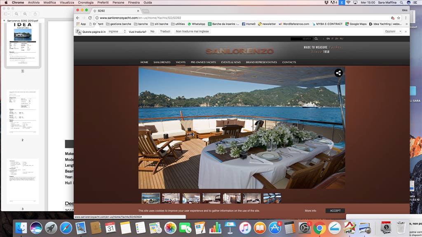Open the Opzioni dropdown in translate bar
422x237 pixels.
tap(393, 31)
